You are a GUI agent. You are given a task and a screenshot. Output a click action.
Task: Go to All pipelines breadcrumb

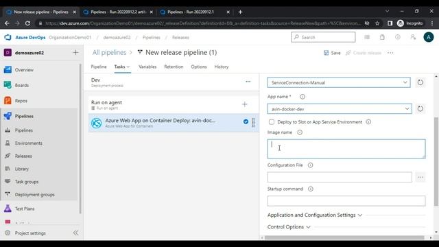click(109, 52)
